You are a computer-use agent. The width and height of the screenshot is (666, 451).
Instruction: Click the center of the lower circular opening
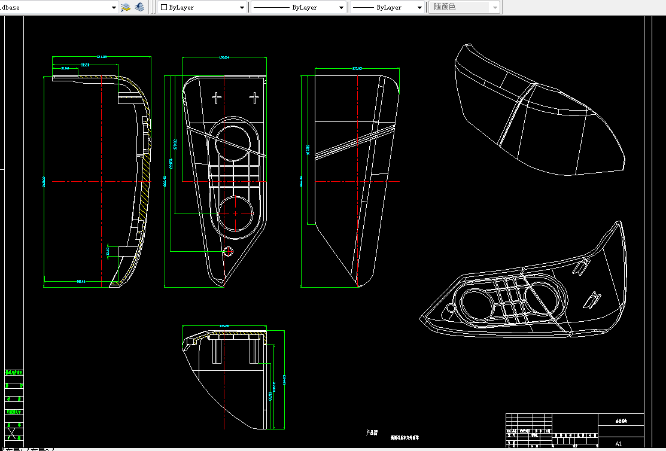235,214
